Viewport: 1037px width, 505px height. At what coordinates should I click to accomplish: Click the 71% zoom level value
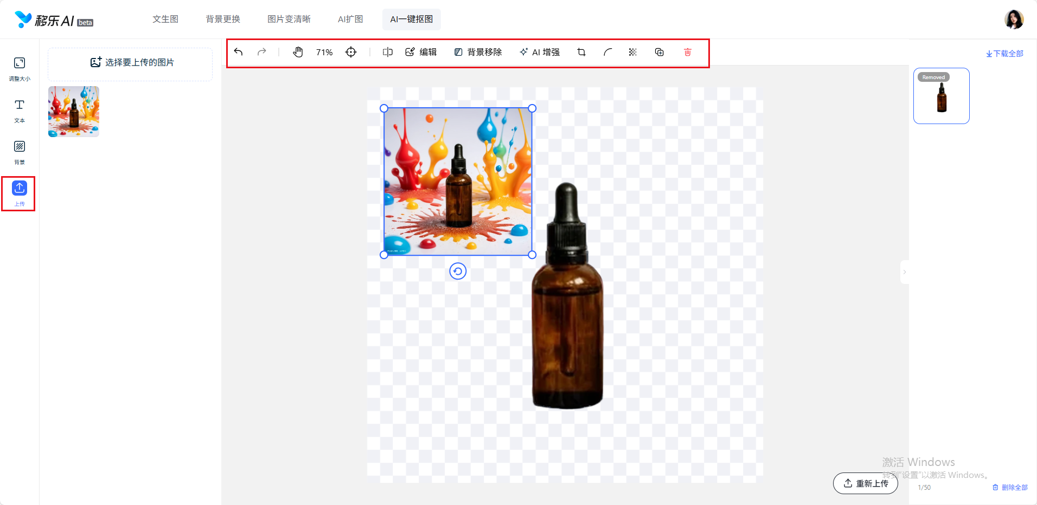coord(324,53)
